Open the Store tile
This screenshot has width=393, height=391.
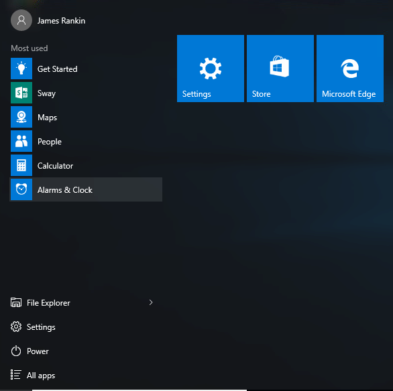(280, 69)
